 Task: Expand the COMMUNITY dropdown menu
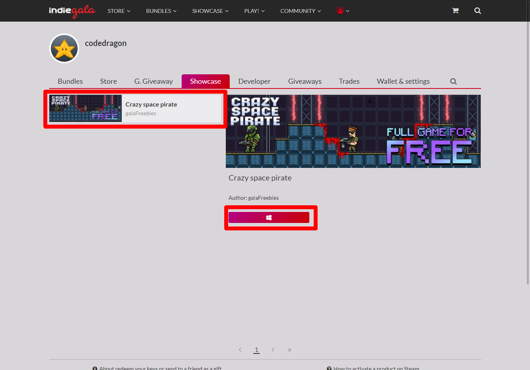click(301, 11)
